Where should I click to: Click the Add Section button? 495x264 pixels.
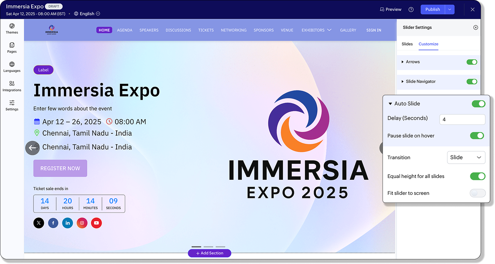click(x=209, y=253)
